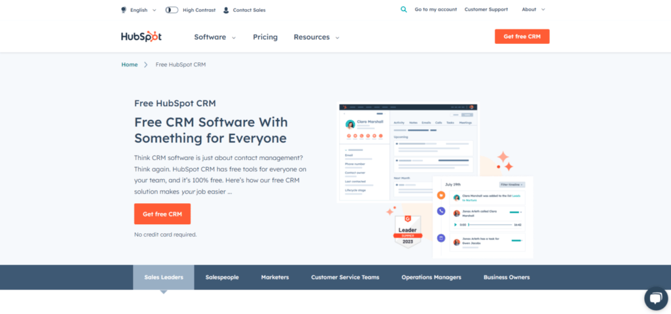
Task: Click the CRM dashboard preview image
Action: tap(406, 151)
